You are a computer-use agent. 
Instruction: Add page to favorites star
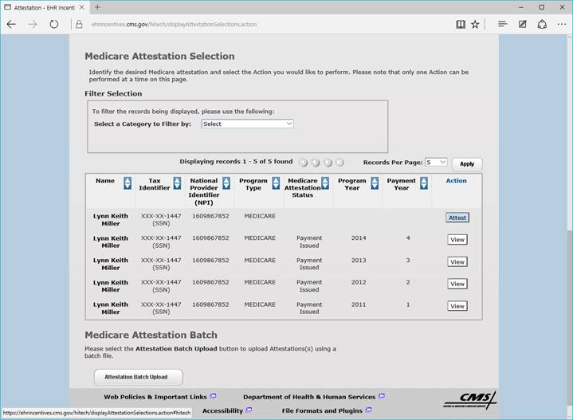point(475,24)
